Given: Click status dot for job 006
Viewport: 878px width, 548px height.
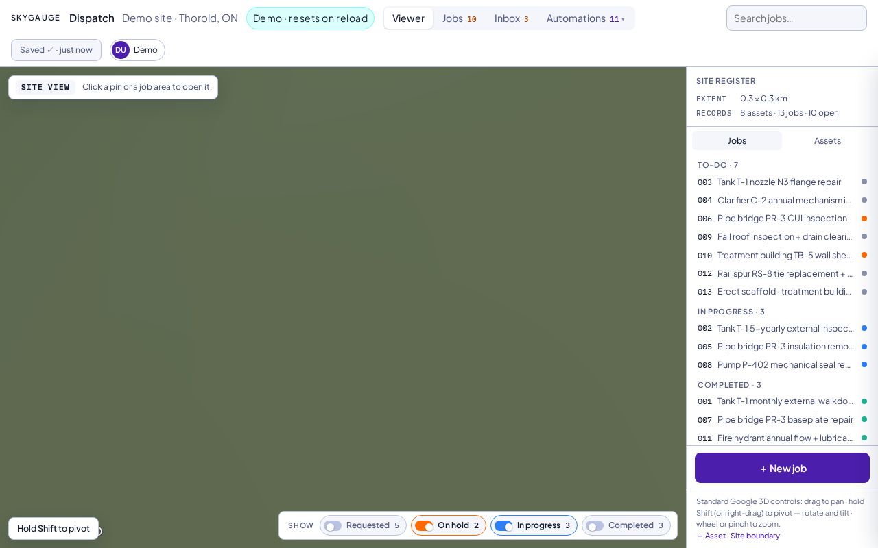Looking at the screenshot, I should click(x=864, y=219).
